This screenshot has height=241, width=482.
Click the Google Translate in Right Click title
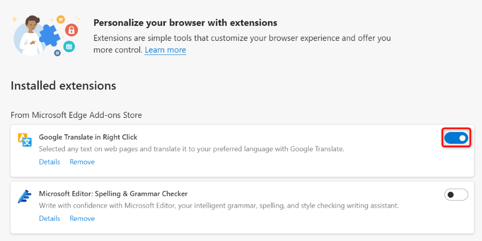pyautogui.click(x=88, y=137)
